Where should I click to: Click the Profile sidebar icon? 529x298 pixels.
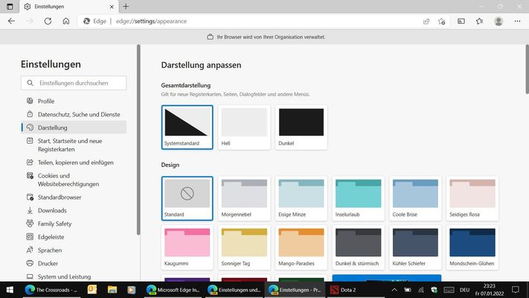pos(30,101)
